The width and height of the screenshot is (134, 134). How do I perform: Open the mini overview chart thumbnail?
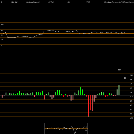(66, 128)
